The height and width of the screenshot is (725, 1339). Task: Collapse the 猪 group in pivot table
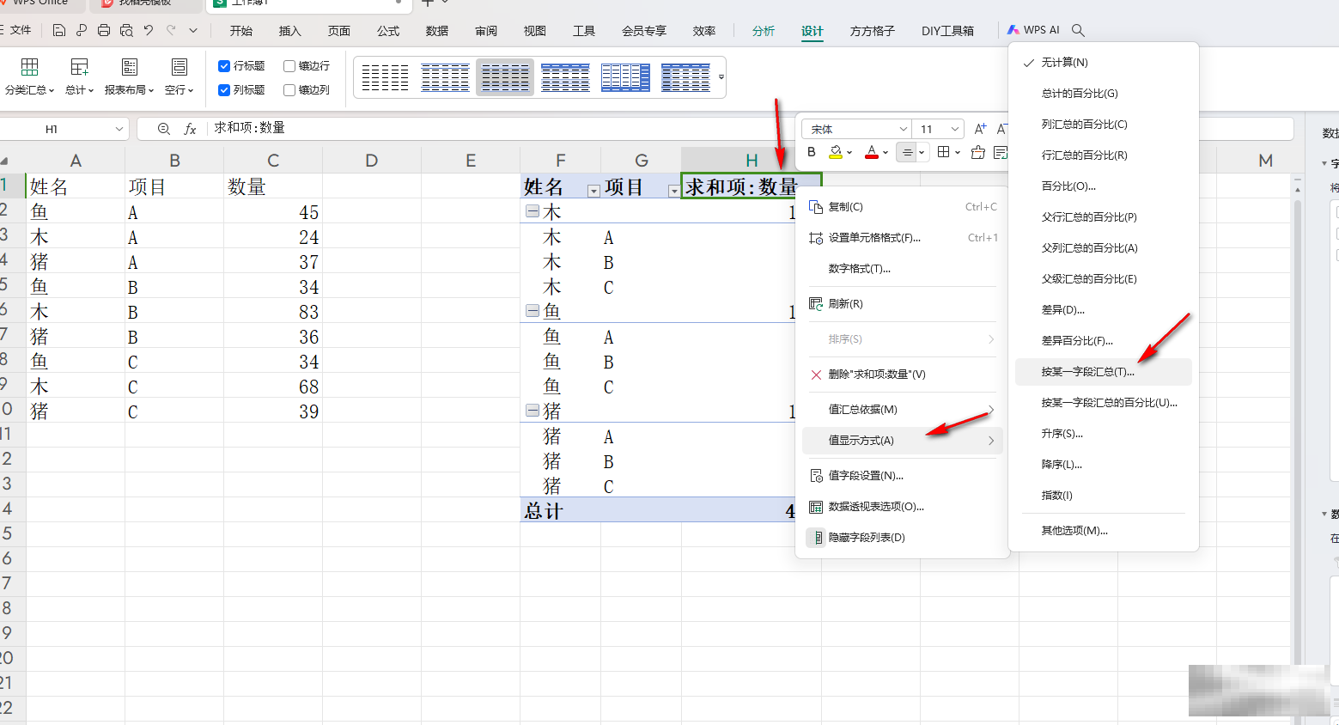point(533,411)
